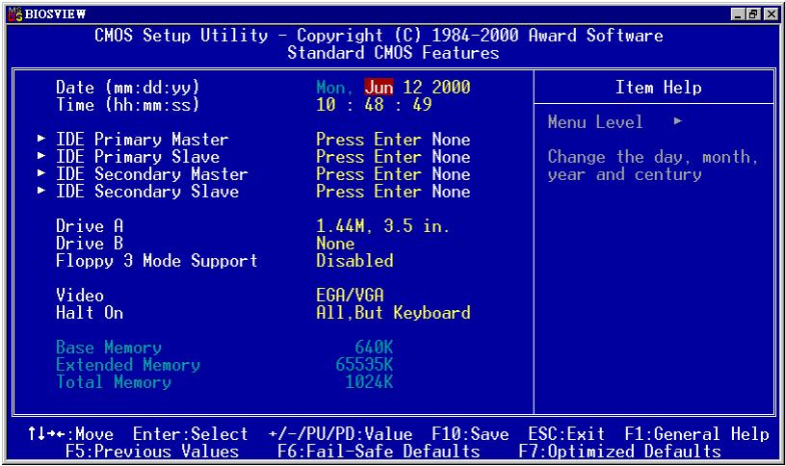
Task: Click the Menu Level label
Action: tap(595, 122)
